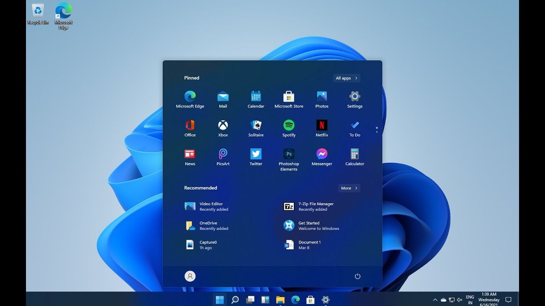Open the user account menu

coord(190,276)
